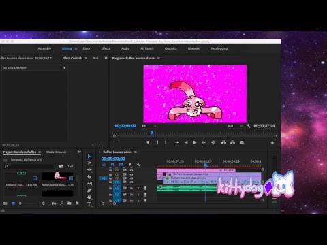The height and width of the screenshot is (245, 327).
Task: Add marker in timeline panel
Action: point(130,165)
